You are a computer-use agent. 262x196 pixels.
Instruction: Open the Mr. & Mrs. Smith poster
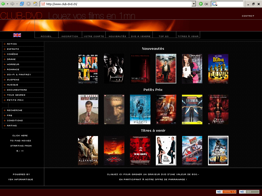(x=166, y=151)
